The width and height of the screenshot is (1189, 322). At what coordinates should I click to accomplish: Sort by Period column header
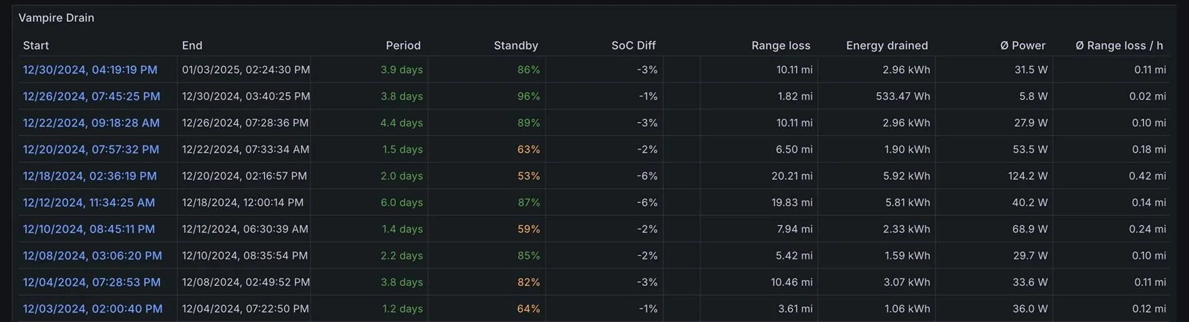403,46
